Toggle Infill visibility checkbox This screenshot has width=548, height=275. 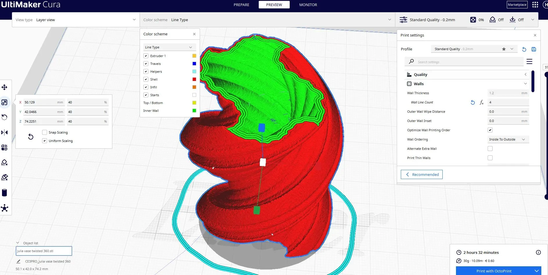146,87
